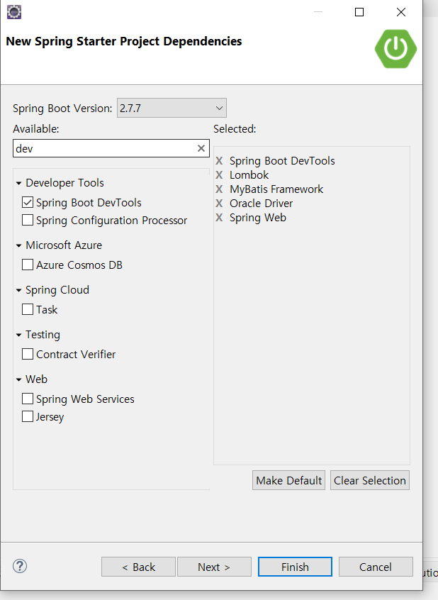This screenshot has height=600, width=438.
Task: Collapse the Microsoft Azure category
Action: [x=18, y=245]
